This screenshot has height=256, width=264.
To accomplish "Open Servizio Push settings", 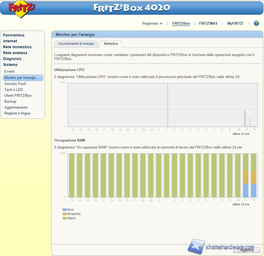I will [x=15, y=84].
